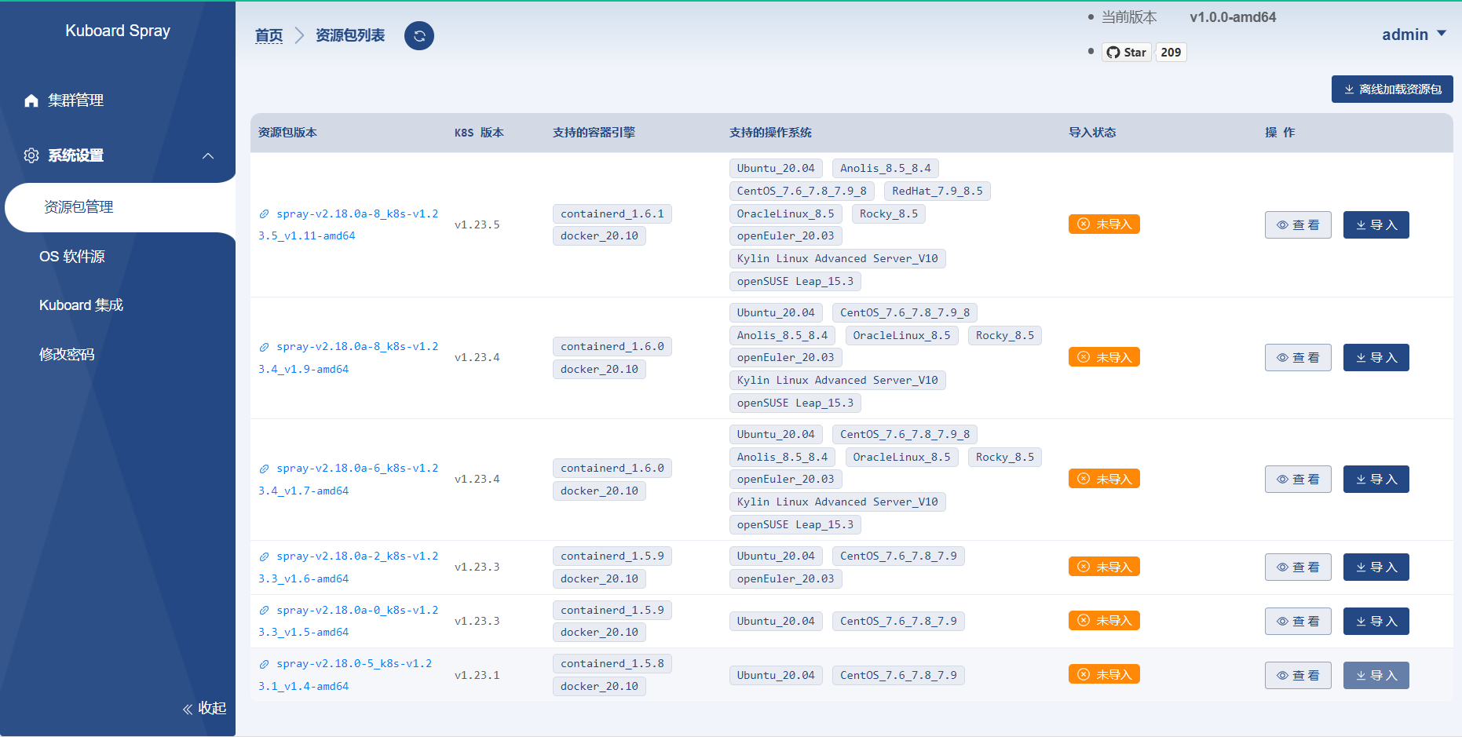Click 未导入 status of v1.4-amd64 row
1462x737 pixels.
[1104, 674]
